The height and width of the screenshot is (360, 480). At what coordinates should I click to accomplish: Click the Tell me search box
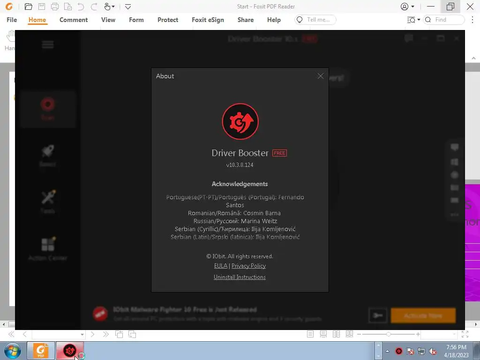pyautogui.click(x=315, y=20)
